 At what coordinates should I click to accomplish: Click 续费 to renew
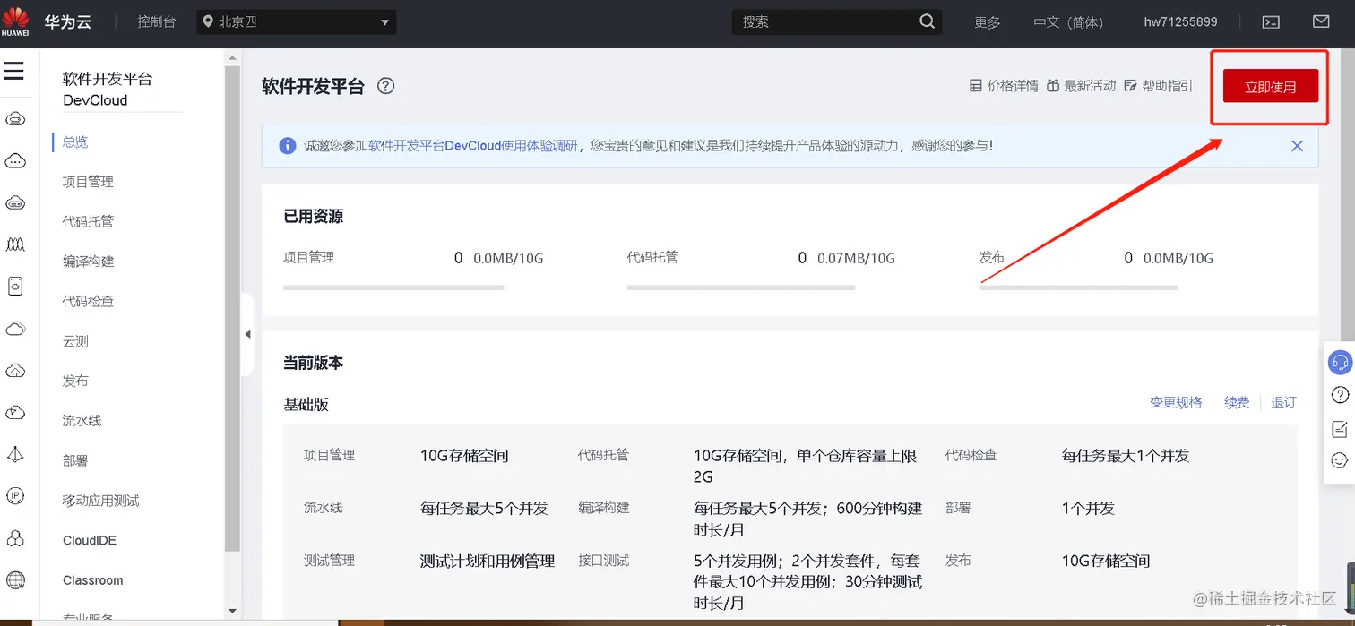pos(1237,402)
